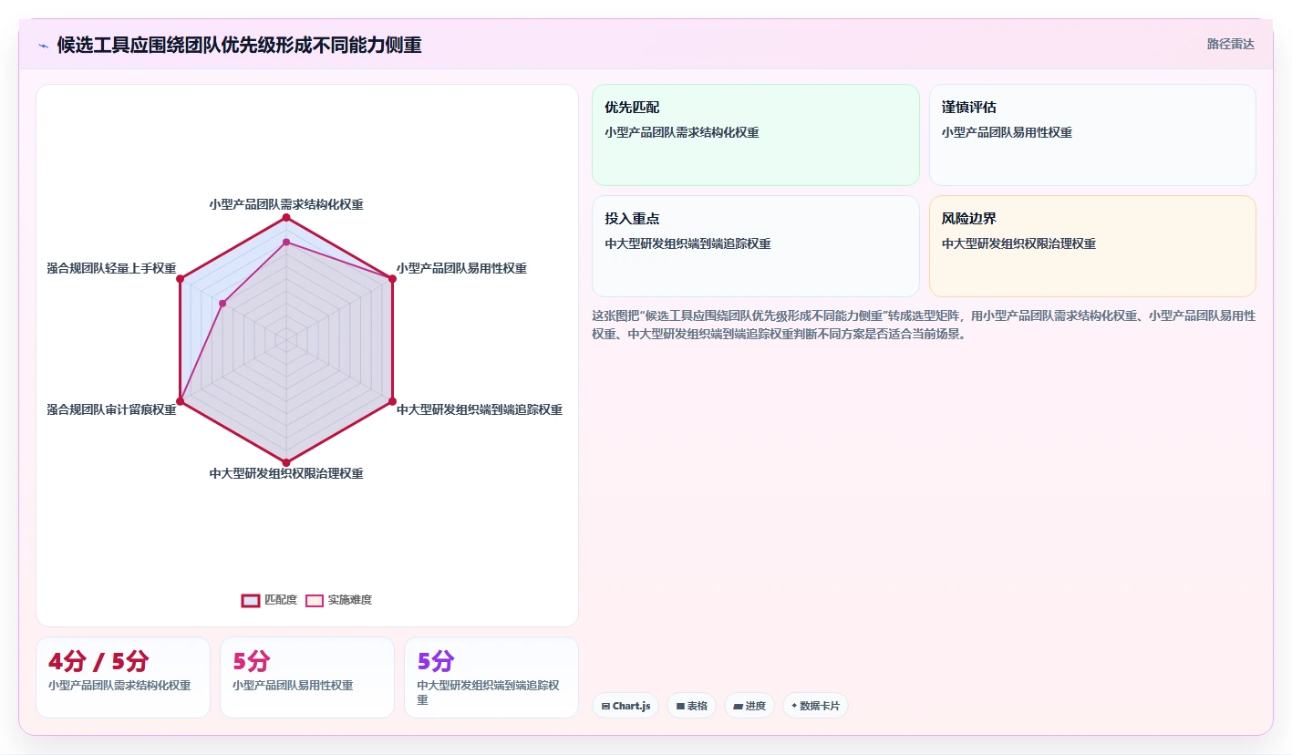The height and width of the screenshot is (755, 1292).
Task: Click radar axis label 强合规团队审计留痕权重
Action: pyautogui.click(x=111, y=409)
